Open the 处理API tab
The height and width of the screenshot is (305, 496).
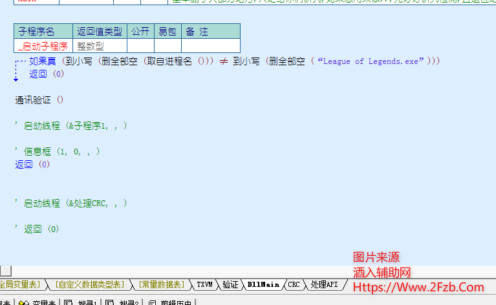pos(324,285)
